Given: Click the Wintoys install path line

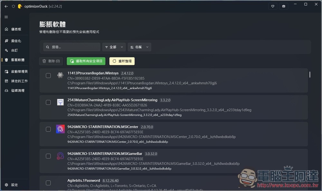Looking at the screenshot, I should click(142, 83).
